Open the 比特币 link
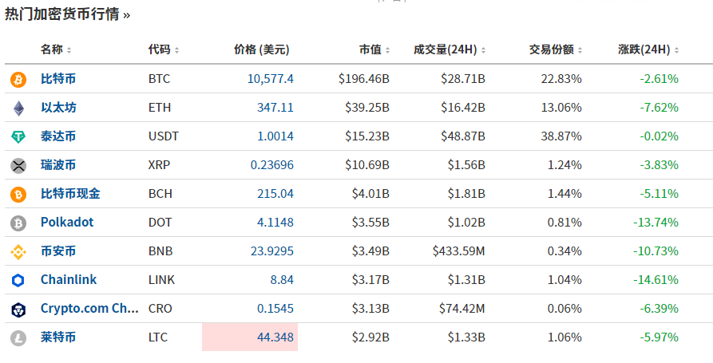Image resolution: width=713 pixels, height=363 pixels. click(x=58, y=79)
